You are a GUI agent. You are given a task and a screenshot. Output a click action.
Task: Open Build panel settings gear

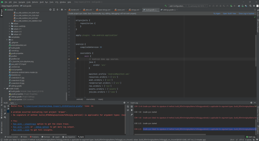point(124,103)
